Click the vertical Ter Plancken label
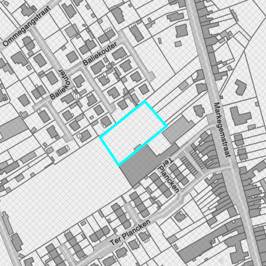 click(168, 175)
